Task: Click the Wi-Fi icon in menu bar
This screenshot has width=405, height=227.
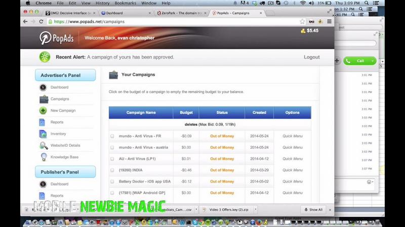Action: pyautogui.click(x=303, y=3)
